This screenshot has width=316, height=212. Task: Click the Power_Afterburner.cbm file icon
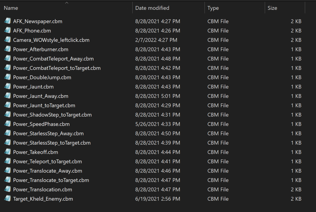(7, 49)
